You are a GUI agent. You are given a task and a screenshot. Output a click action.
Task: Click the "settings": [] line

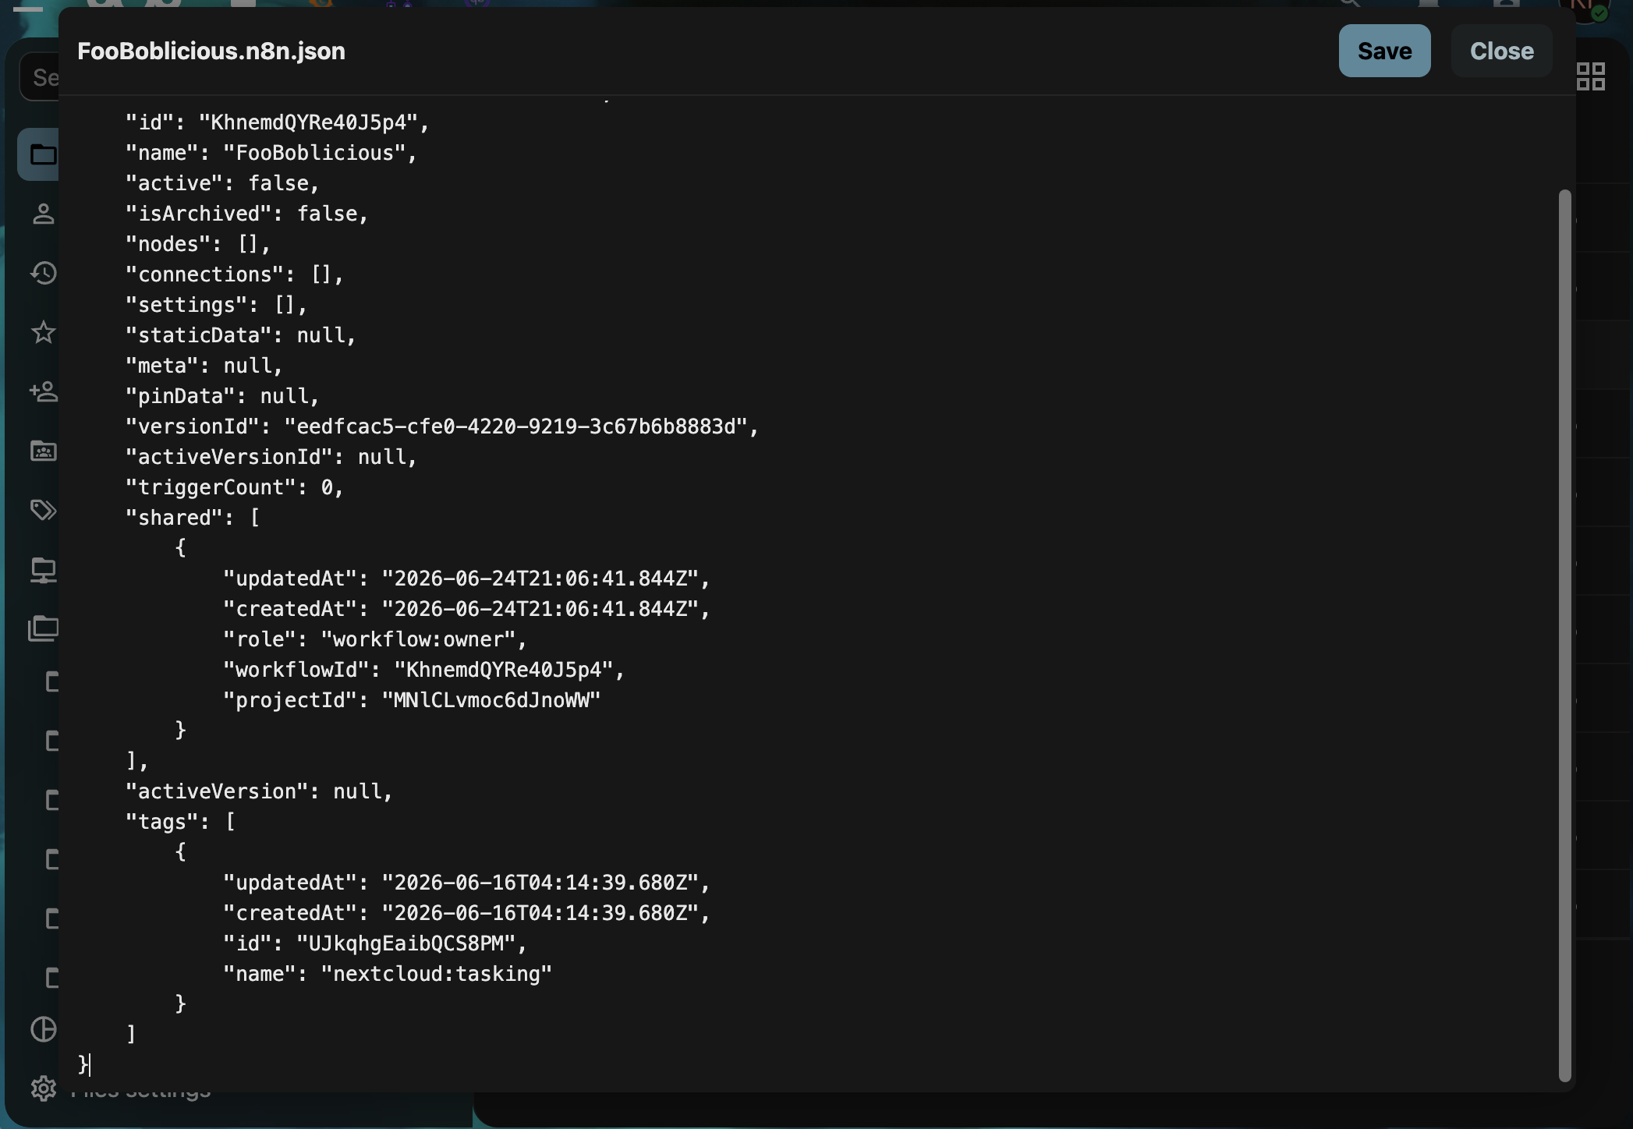(x=217, y=305)
